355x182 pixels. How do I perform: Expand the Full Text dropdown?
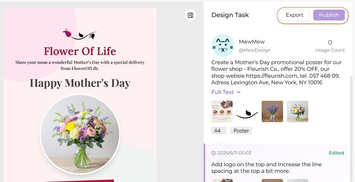point(226,92)
